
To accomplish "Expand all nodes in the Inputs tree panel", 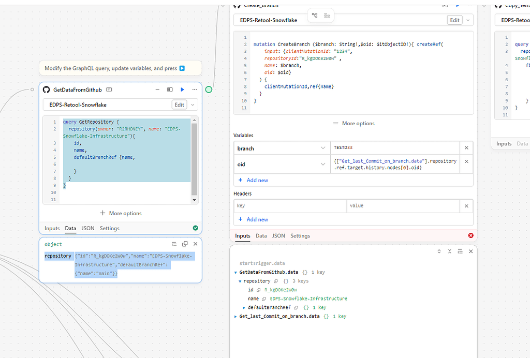I will (x=439, y=251).
